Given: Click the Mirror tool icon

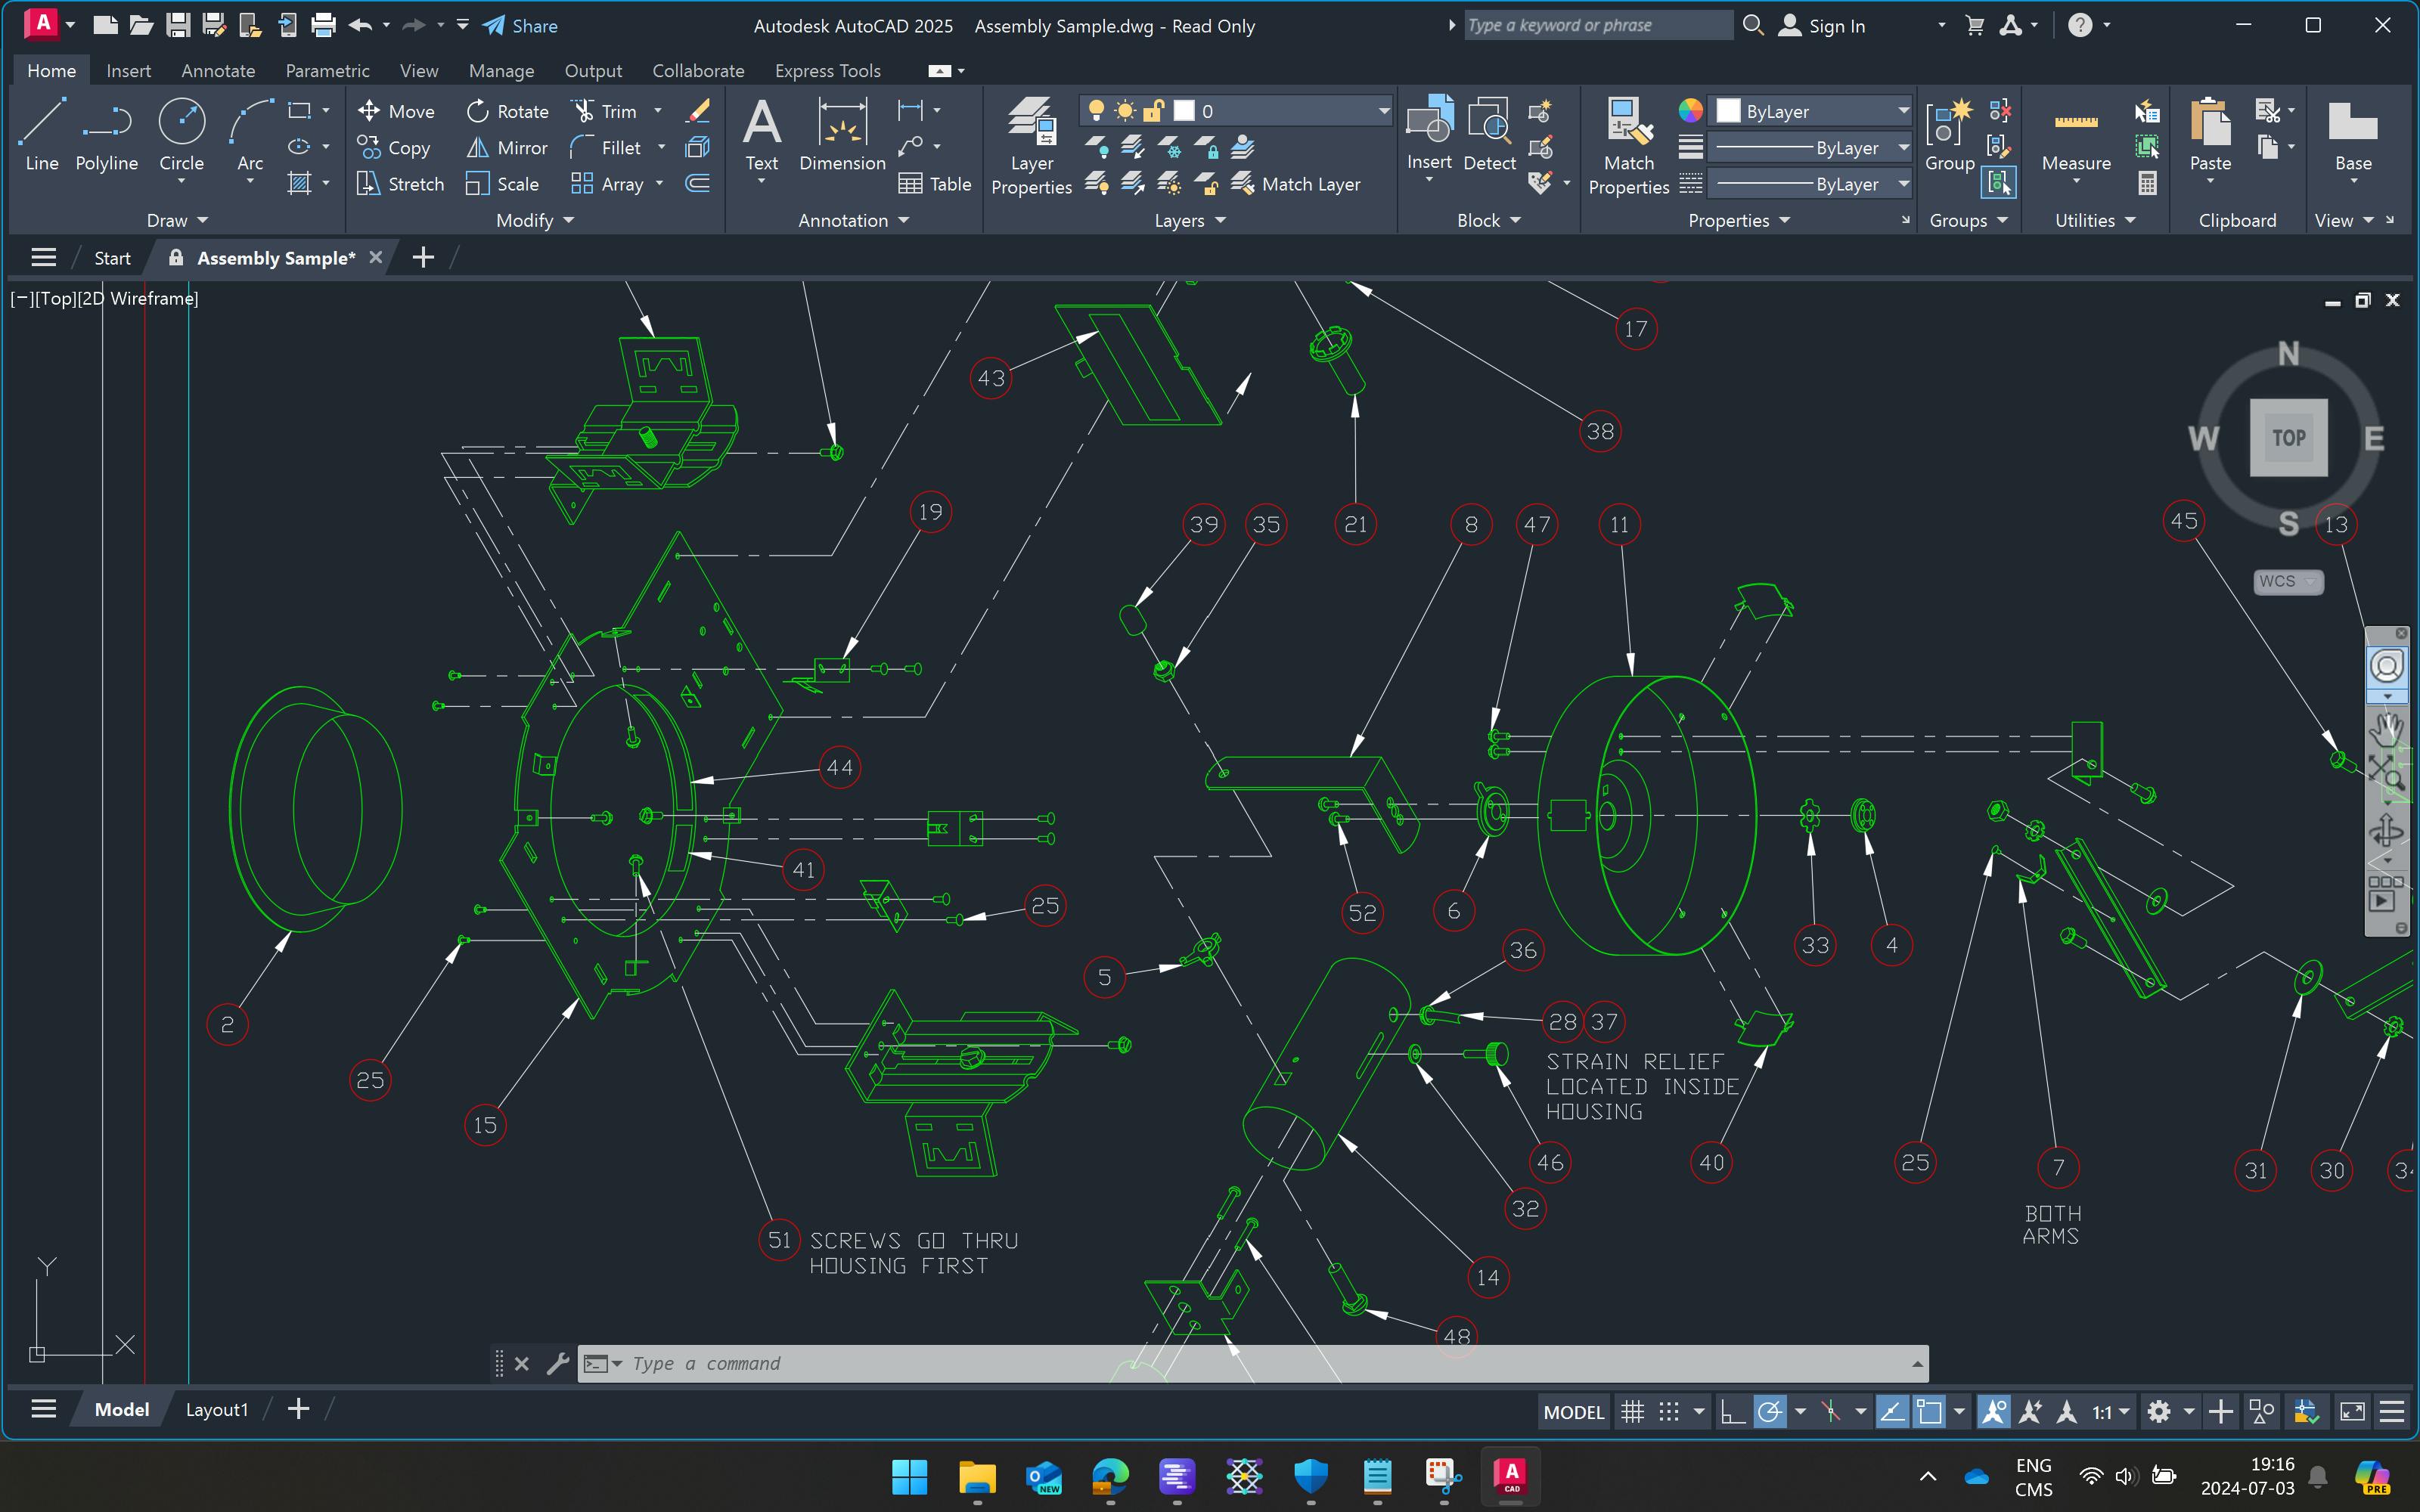Looking at the screenshot, I should point(478,148).
